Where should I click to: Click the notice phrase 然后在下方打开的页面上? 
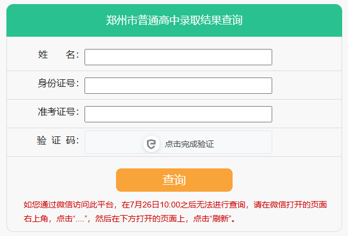click(140, 219)
